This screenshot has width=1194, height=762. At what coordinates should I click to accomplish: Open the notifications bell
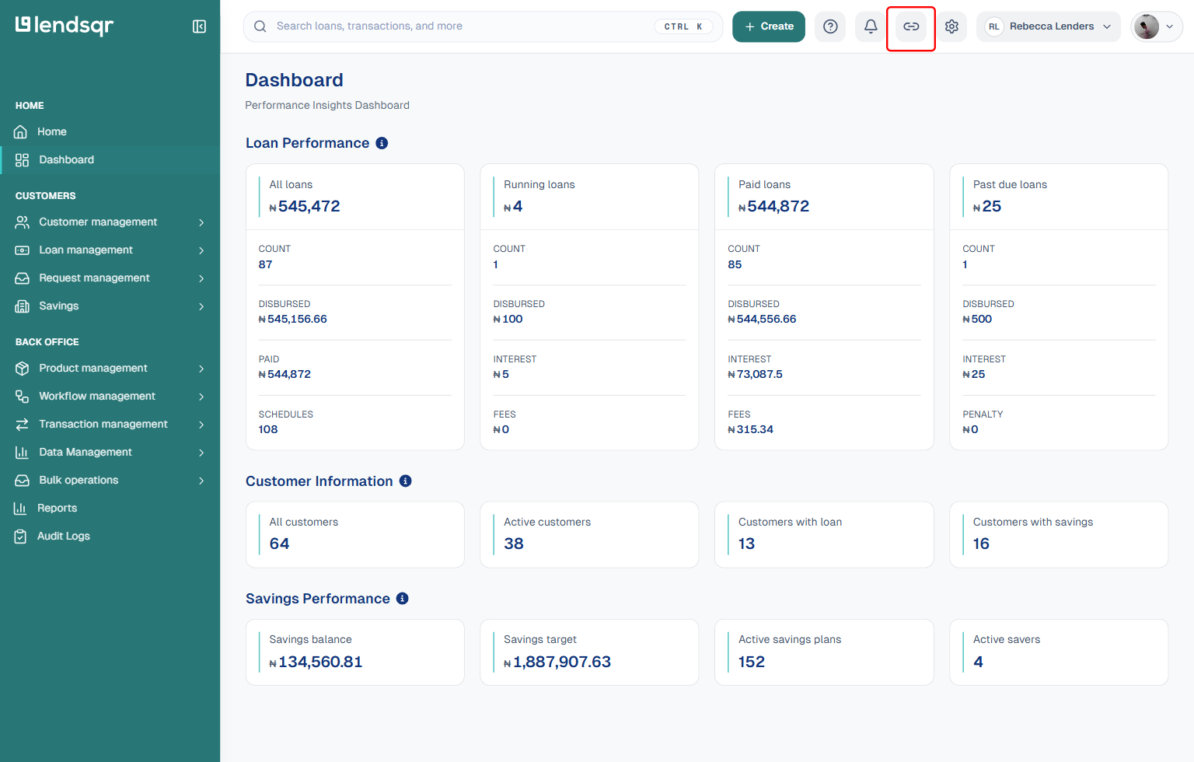pos(871,26)
